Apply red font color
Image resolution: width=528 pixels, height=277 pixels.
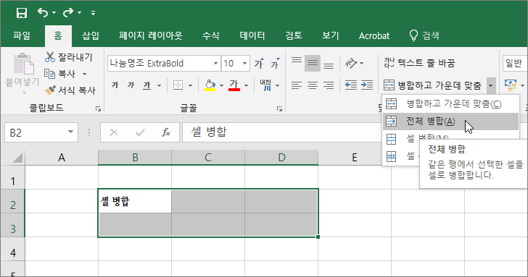(x=234, y=85)
